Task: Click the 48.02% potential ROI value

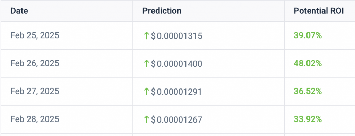Action: [x=308, y=63]
